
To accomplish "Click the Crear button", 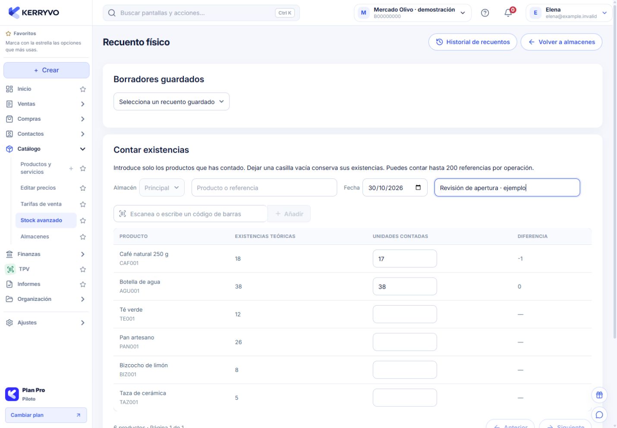I will point(47,70).
